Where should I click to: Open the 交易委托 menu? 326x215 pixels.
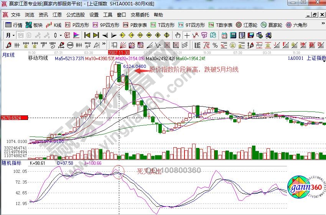tap(140, 15)
